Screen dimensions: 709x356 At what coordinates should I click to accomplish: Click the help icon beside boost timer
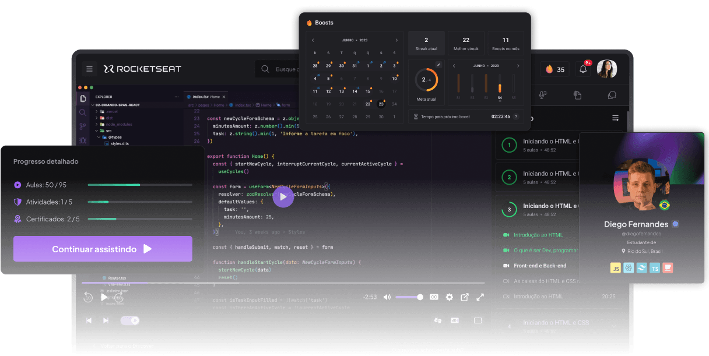coord(515,117)
